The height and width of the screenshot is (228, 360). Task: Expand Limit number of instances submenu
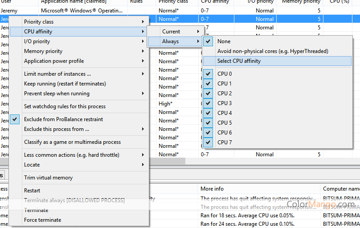[x=79, y=74]
